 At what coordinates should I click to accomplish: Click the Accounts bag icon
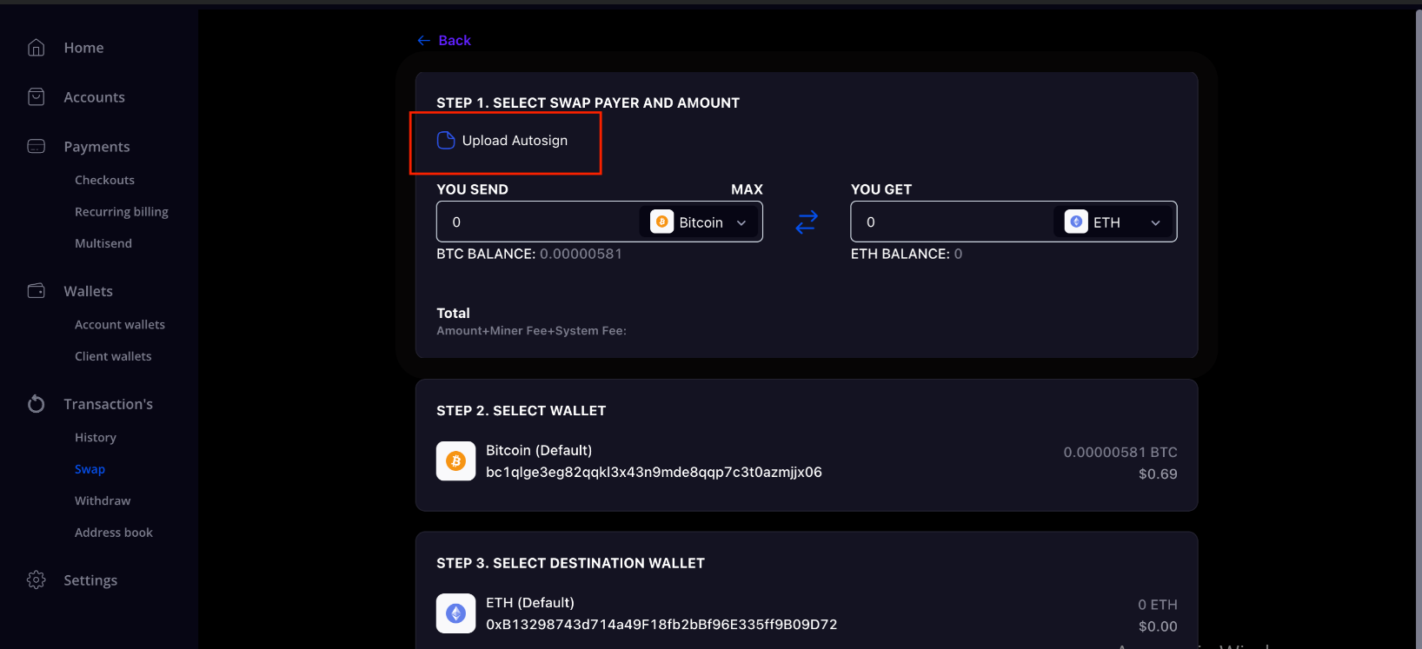pos(36,97)
